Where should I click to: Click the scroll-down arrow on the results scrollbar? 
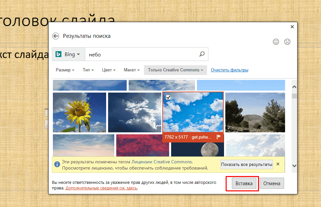click(x=294, y=165)
